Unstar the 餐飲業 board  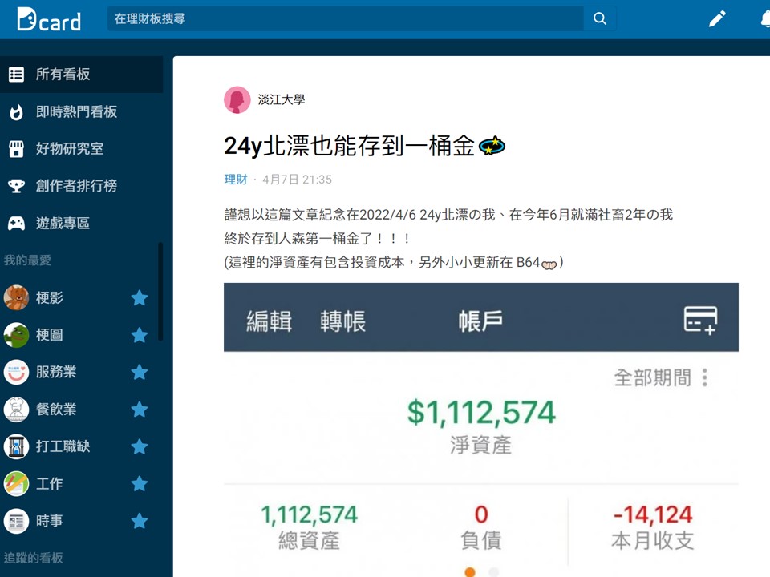click(x=140, y=409)
